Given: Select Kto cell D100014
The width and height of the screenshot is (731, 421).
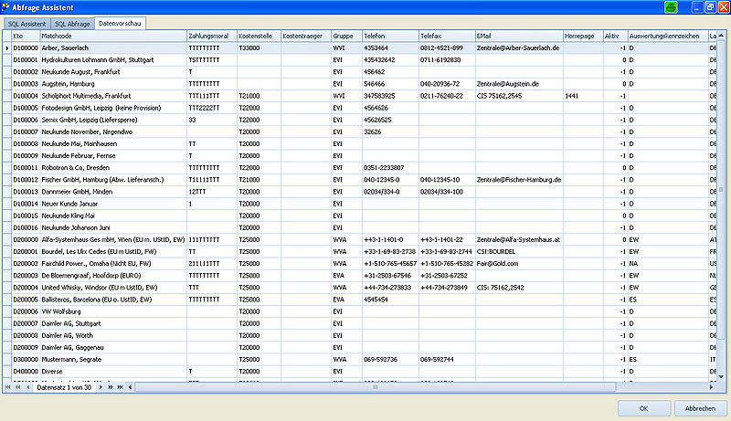Looking at the screenshot, I should (x=26, y=204).
